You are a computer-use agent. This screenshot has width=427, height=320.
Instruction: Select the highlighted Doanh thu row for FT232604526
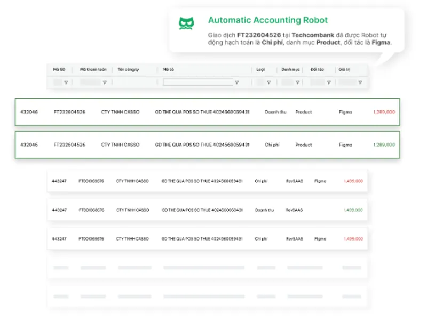[x=208, y=112]
